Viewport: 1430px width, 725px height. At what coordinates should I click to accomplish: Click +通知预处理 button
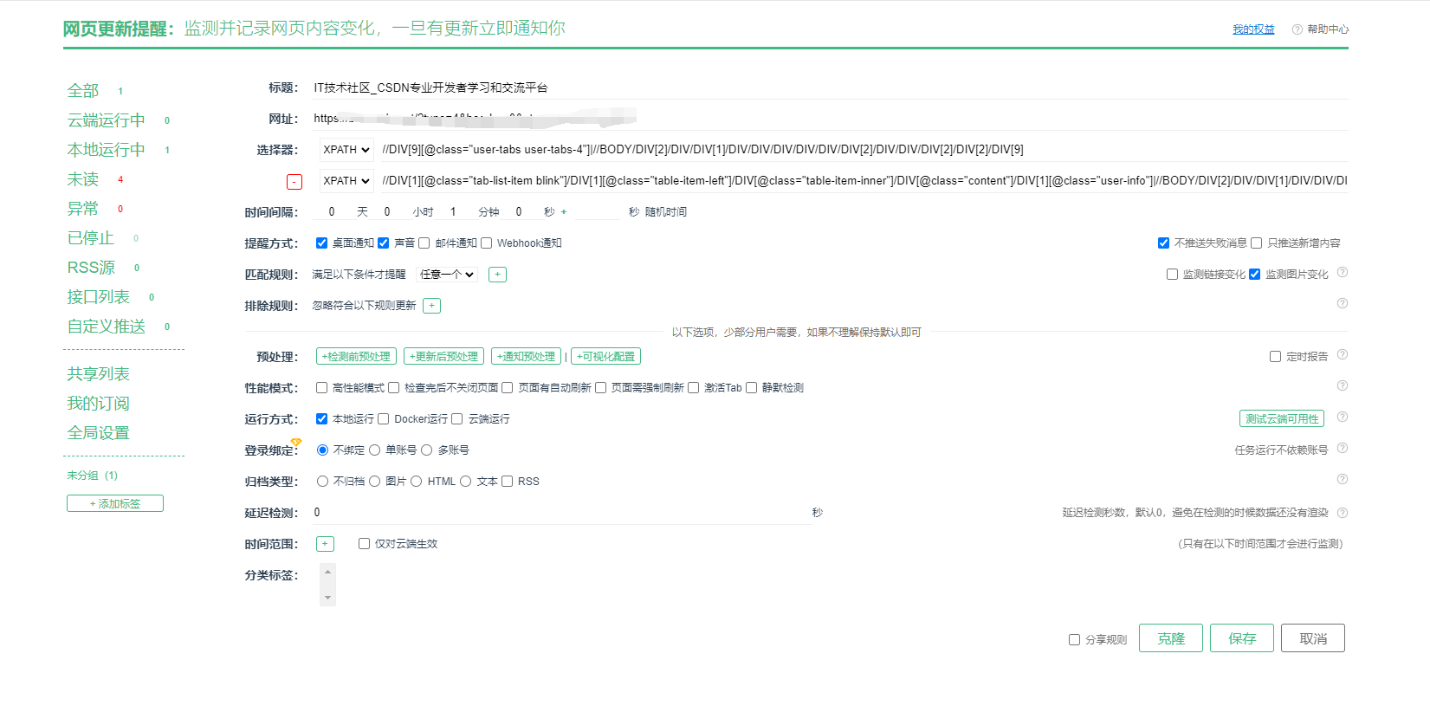(x=526, y=357)
